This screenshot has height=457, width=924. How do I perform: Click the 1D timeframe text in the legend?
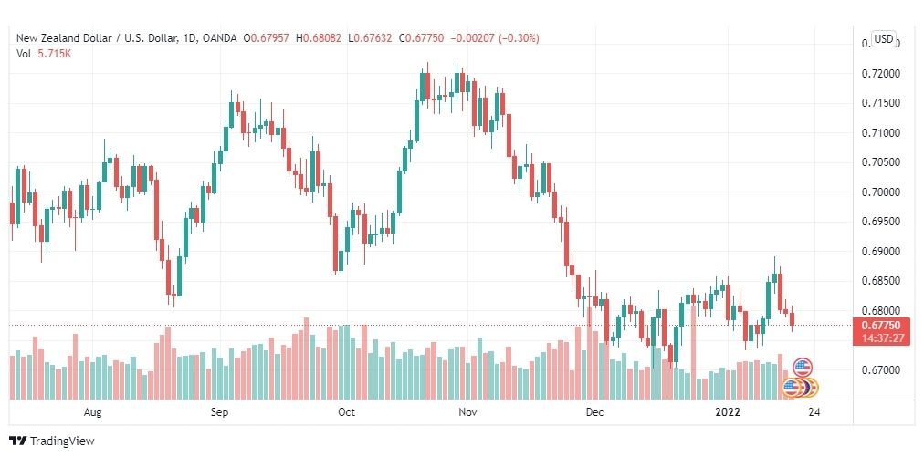coord(189,38)
